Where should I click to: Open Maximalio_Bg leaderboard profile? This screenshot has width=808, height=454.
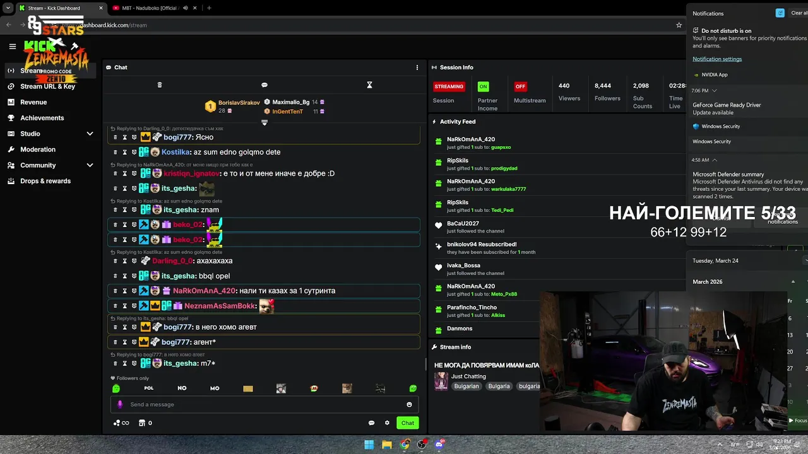pyautogui.click(x=290, y=102)
